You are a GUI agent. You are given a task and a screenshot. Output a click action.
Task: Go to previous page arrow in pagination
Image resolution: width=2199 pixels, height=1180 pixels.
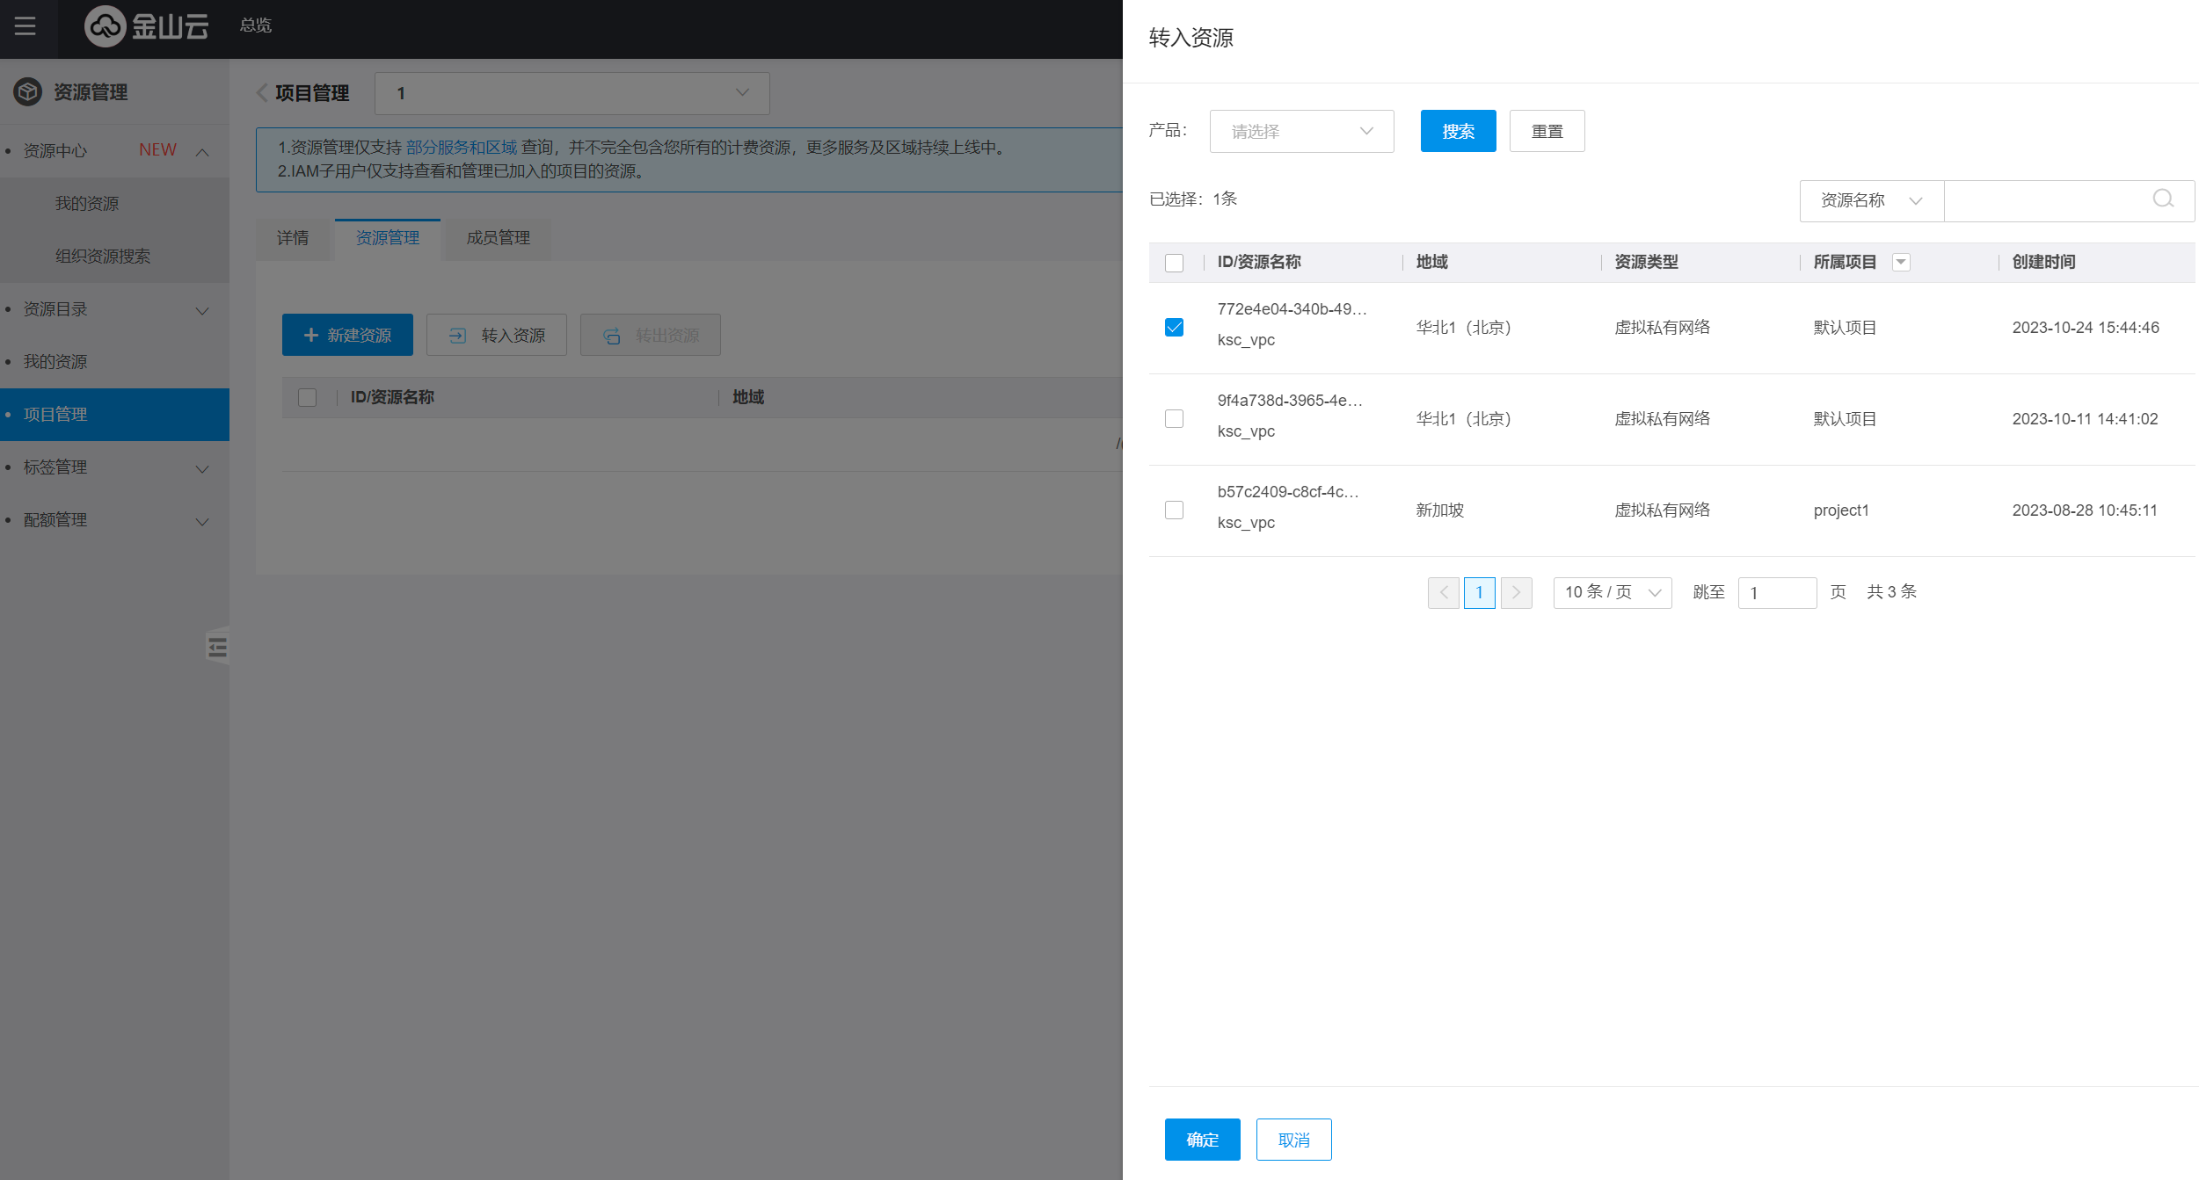coord(1443,592)
